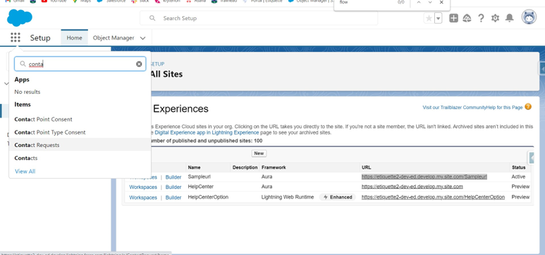Click the sidebar collapse arrow beside the table
The width and height of the screenshot is (545, 255).
pos(531,158)
